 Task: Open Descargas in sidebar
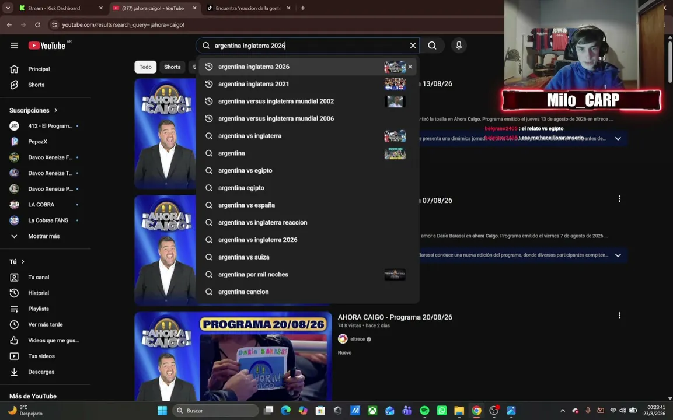[46, 372]
